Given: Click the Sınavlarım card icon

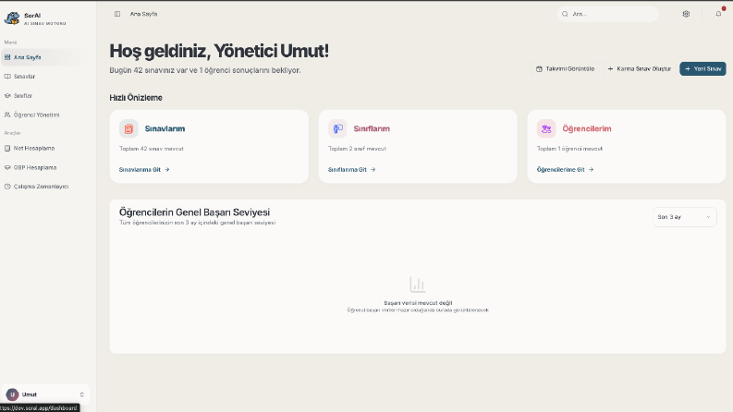Looking at the screenshot, I should click(128, 129).
